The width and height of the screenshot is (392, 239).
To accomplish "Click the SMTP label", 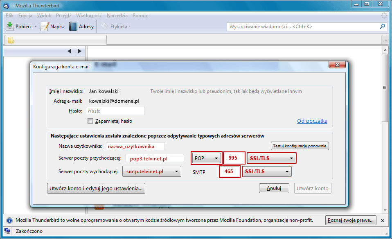I will (x=199, y=172).
